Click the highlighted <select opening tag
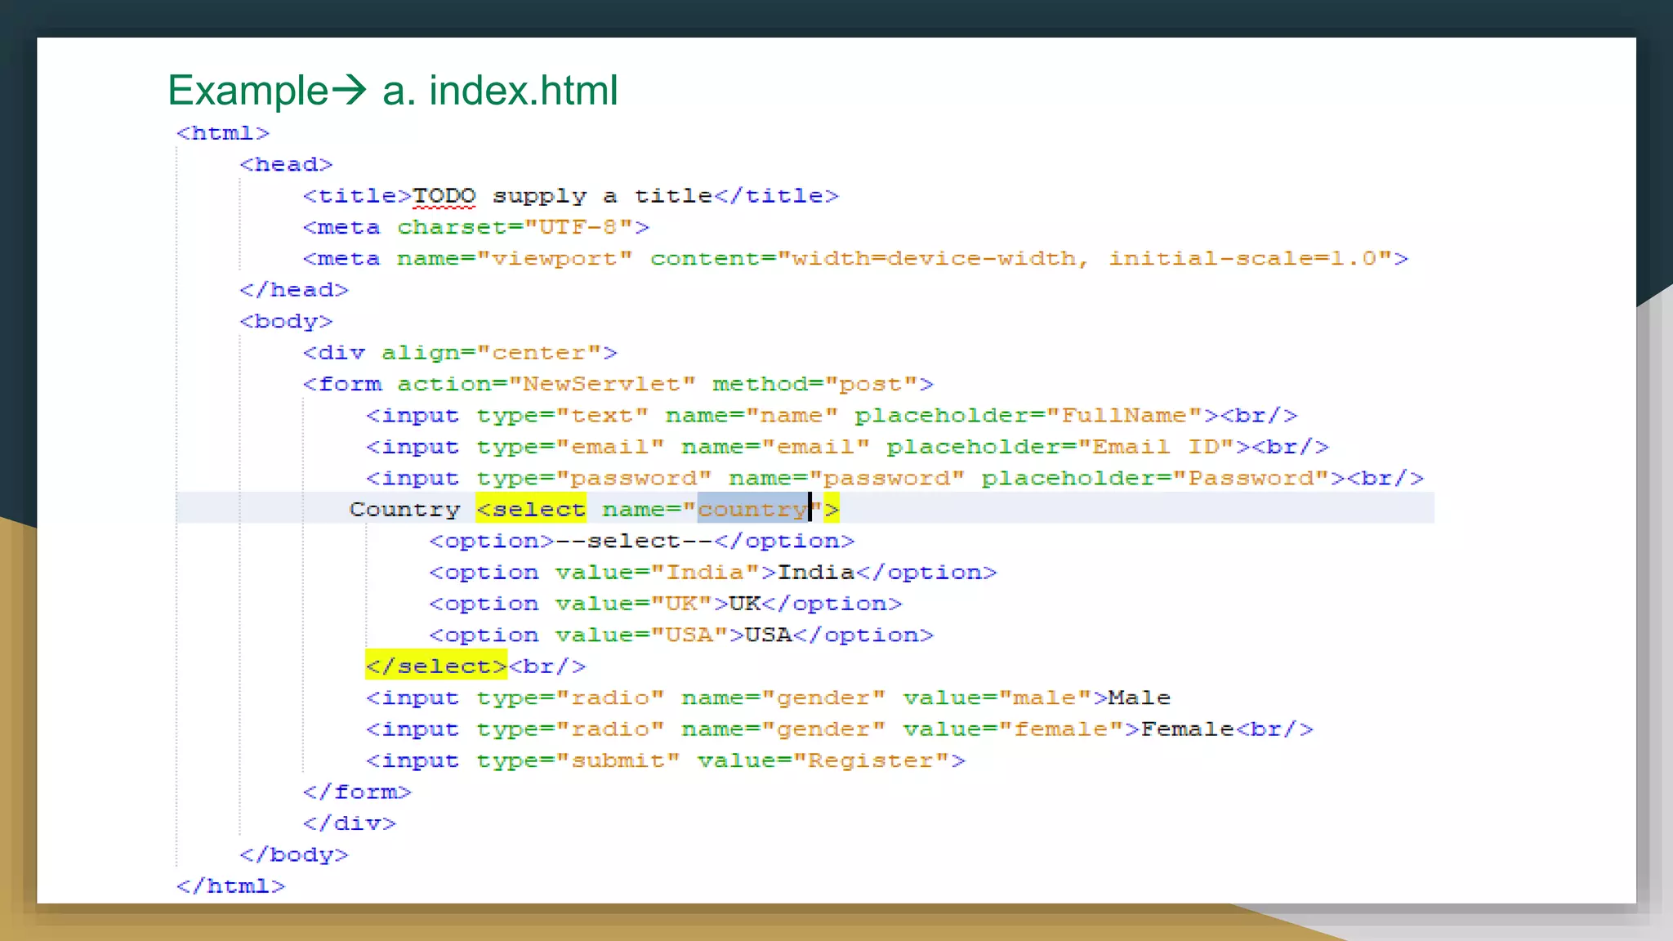Image resolution: width=1673 pixels, height=941 pixels. tap(531, 510)
